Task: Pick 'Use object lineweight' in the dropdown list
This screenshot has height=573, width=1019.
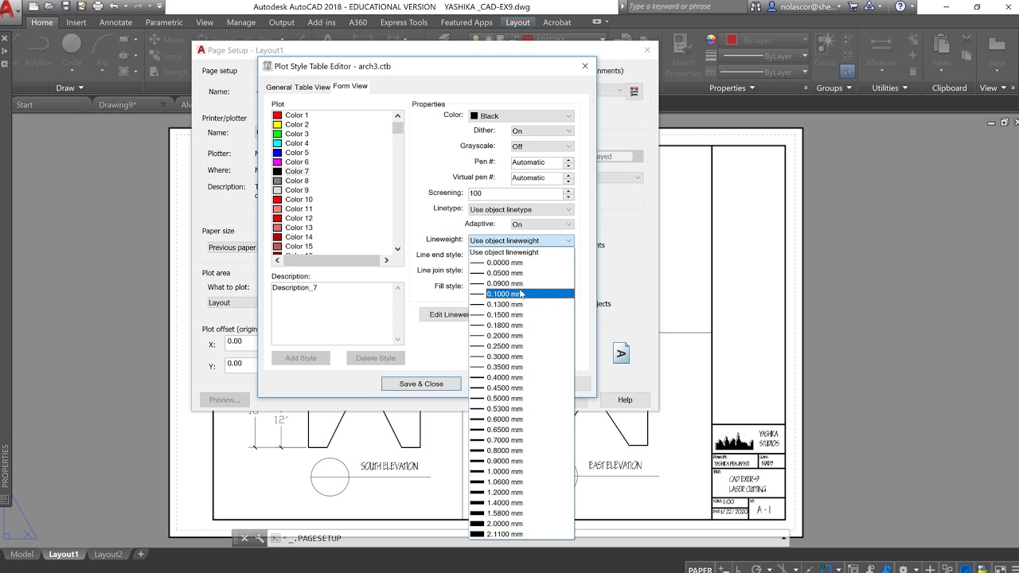Action: pos(521,252)
